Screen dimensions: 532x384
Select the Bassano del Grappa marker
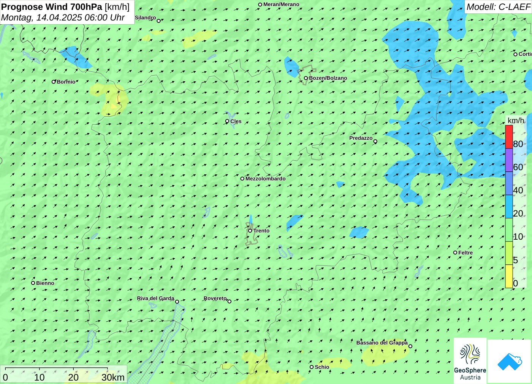pos(410,346)
